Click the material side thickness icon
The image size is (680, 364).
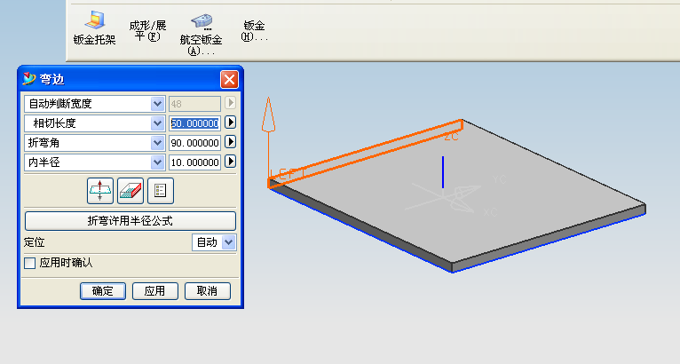pos(130,191)
